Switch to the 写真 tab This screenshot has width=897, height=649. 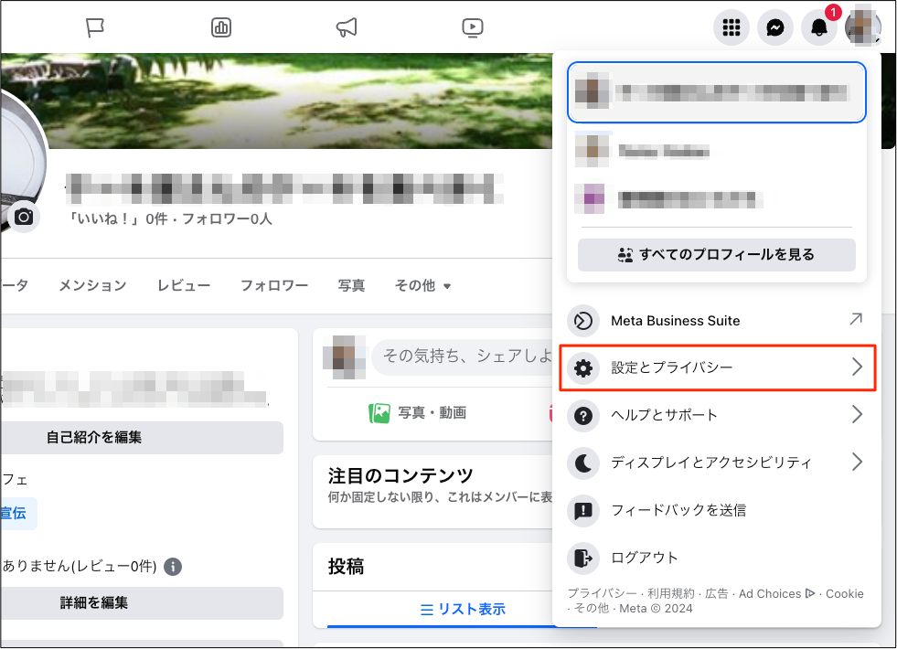(x=351, y=285)
